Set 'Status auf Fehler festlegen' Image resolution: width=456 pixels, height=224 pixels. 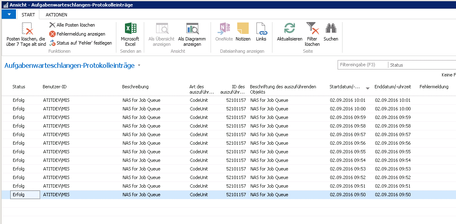coord(52,43)
